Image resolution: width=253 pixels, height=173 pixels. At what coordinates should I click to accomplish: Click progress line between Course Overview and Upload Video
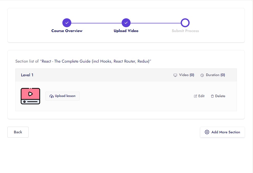click(96, 23)
